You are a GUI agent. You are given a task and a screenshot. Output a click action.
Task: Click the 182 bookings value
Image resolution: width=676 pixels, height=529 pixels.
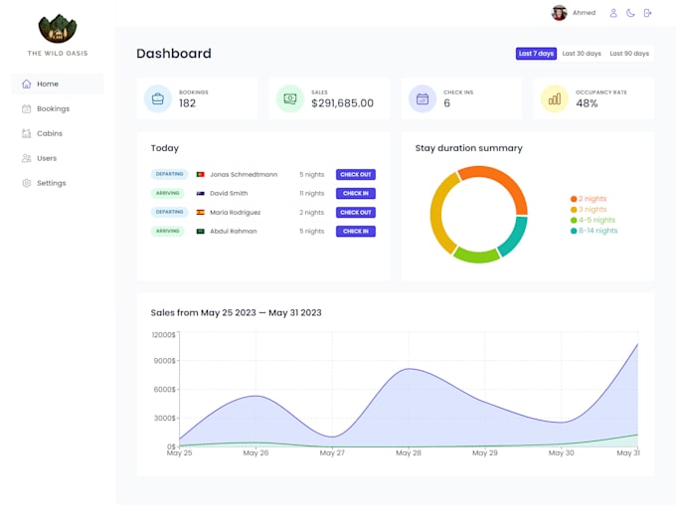187,103
